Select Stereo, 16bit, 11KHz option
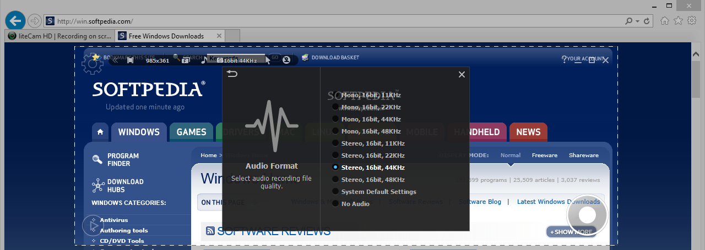The image size is (705, 250). [x=368, y=143]
